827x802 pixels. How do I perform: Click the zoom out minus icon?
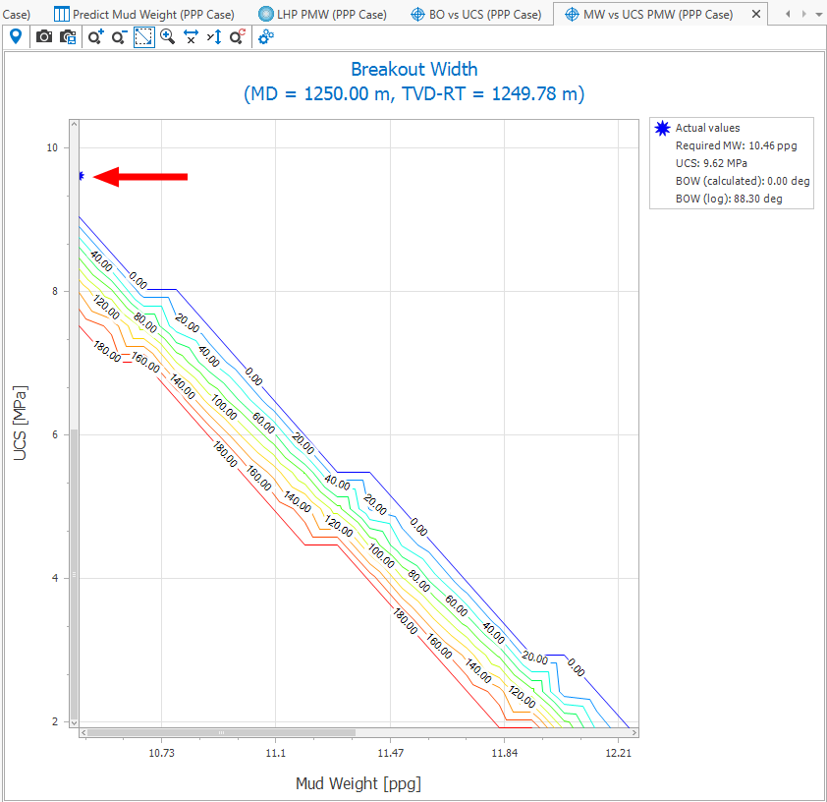tap(119, 36)
